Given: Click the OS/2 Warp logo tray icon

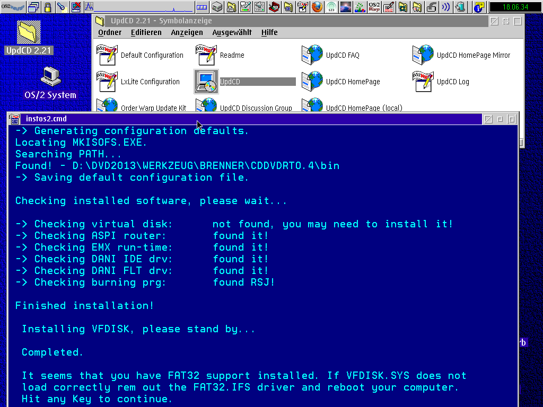Looking at the screenshot, I should pyautogui.click(x=374, y=6).
